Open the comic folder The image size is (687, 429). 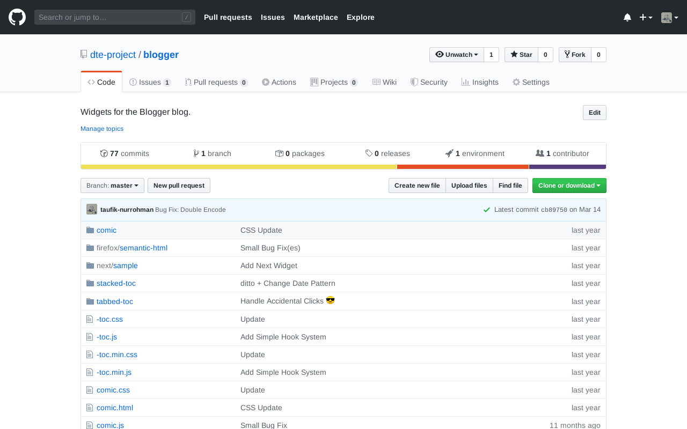click(106, 230)
